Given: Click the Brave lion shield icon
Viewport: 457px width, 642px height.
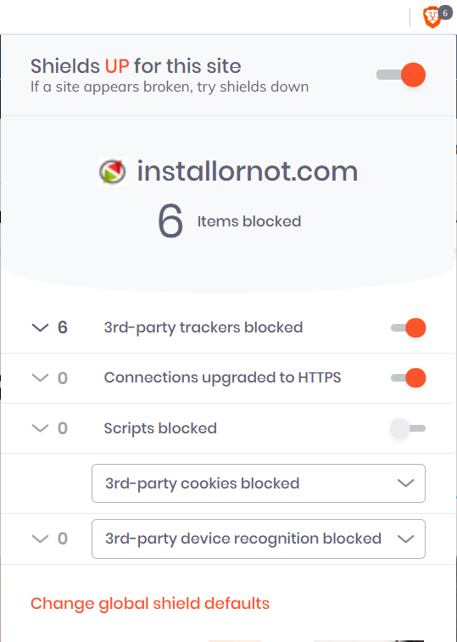Looking at the screenshot, I should pyautogui.click(x=432, y=18).
